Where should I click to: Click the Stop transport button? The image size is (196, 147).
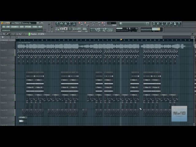click(66, 29)
